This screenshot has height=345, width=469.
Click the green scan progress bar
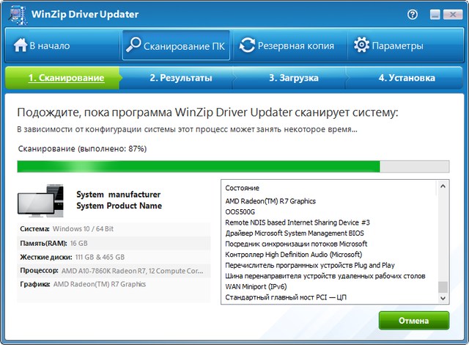click(x=233, y=167)
